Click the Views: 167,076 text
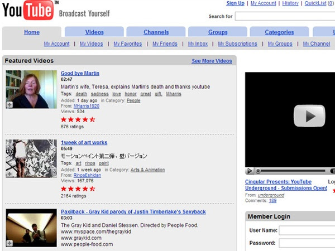This screenshot has width=335, height=251. click(x=77, y=181)
